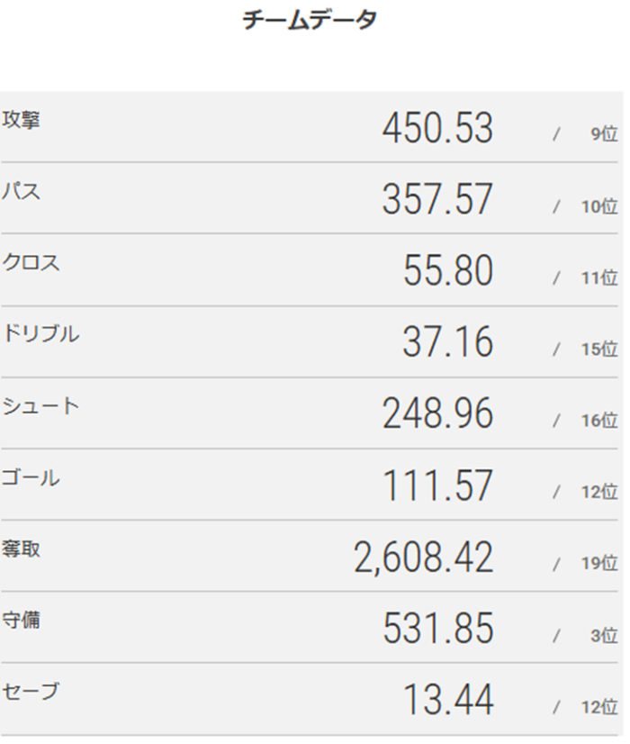Open the クロス stat row
The width and height of the screenshot is (630, 744).
(31, 262)
